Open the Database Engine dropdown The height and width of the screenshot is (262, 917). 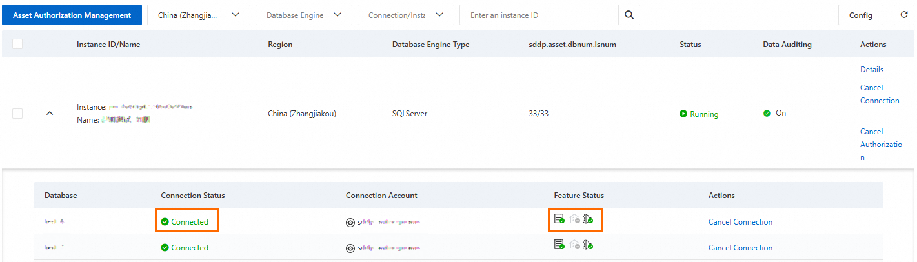click(303, 15)
